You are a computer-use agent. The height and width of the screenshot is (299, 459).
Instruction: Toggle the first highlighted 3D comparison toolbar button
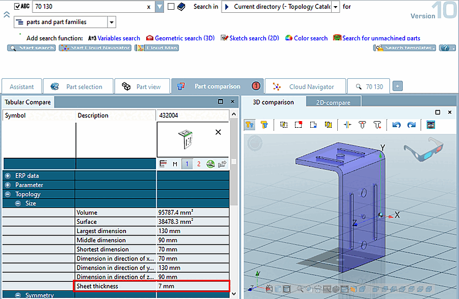(x=250, y=125)
